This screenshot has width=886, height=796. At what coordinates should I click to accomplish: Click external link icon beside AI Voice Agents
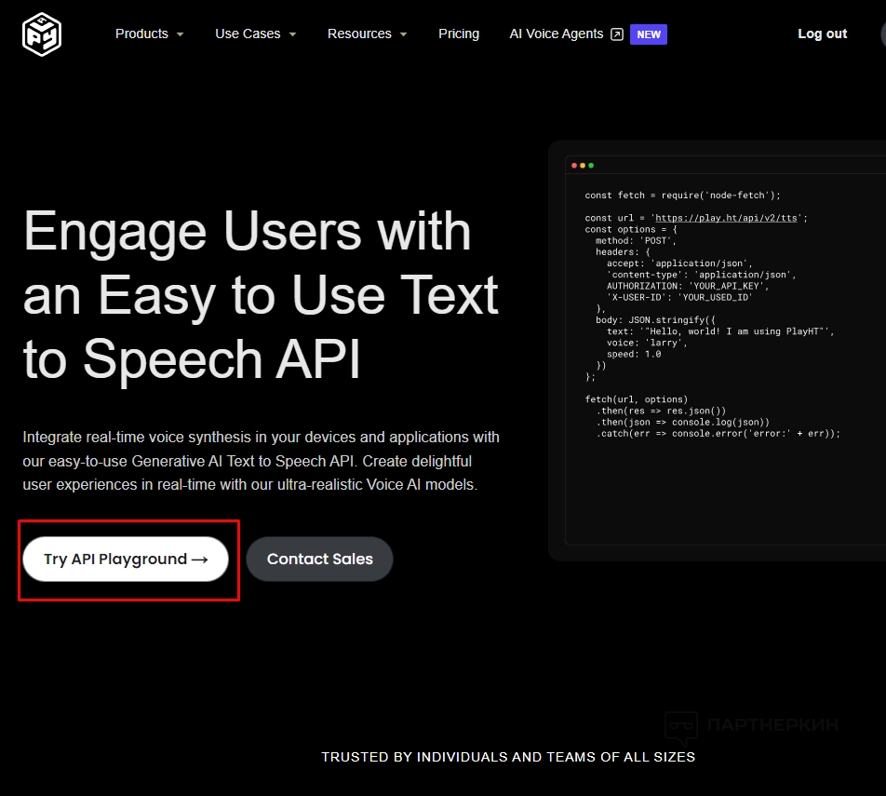tap(617, 34)
